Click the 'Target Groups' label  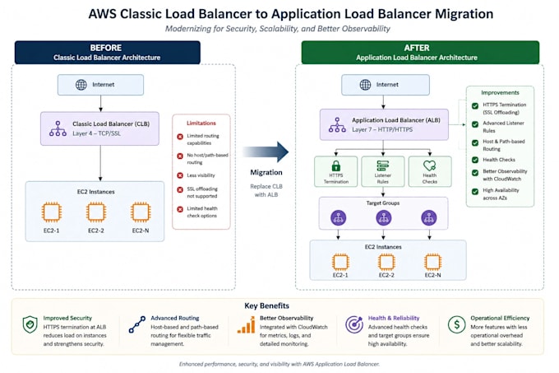(383, 203)
